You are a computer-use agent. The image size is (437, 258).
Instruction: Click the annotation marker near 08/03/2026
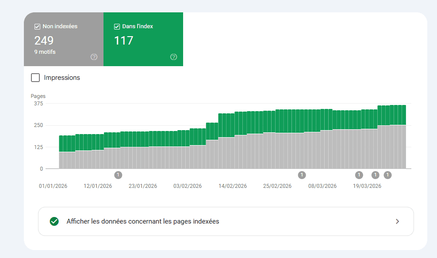(x=302, y=175)
